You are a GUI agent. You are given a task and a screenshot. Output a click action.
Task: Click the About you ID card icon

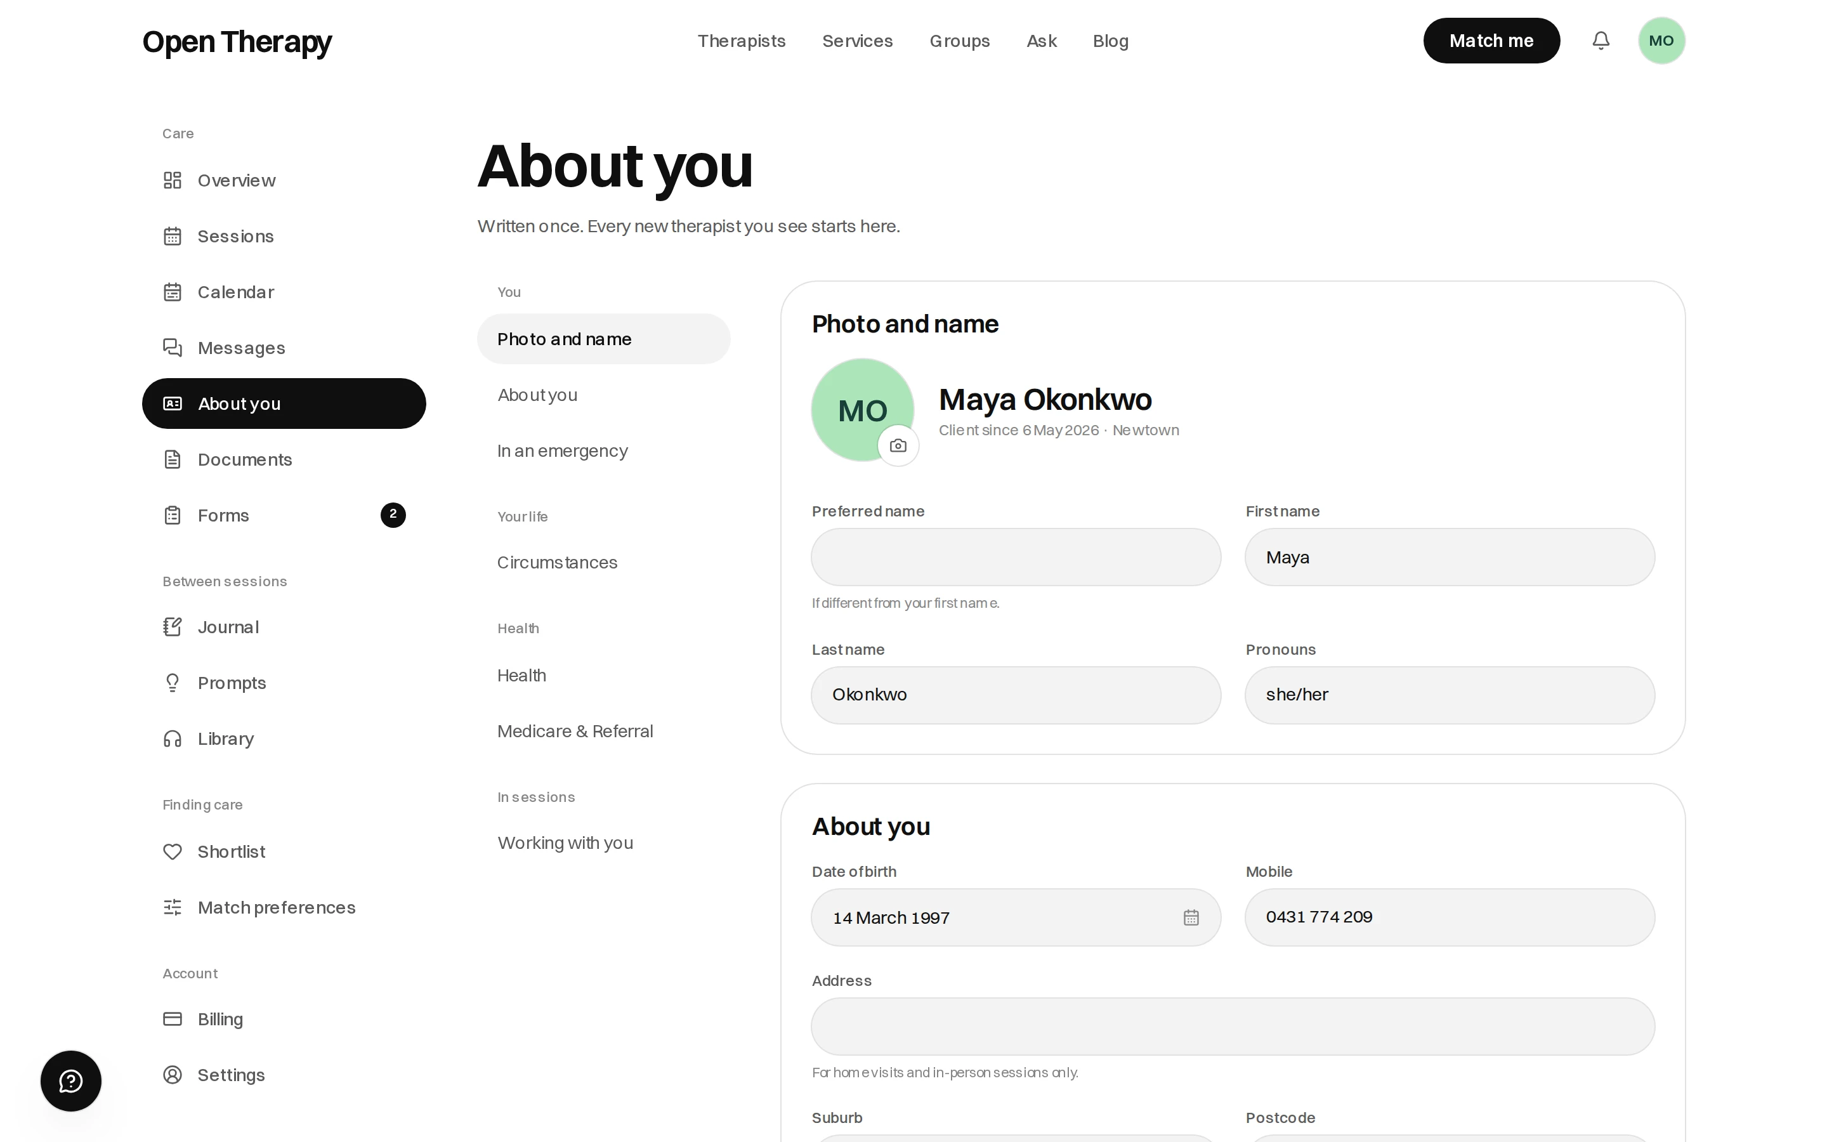(x=172, y=404)
